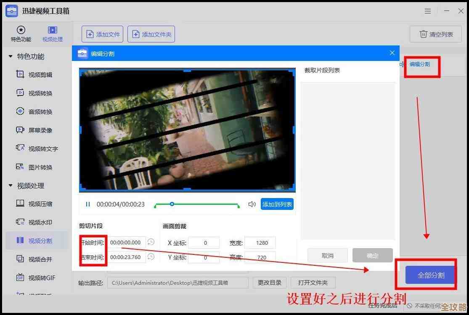The height and width of the screenshot is (315, 469).
Task: Select the 视频压缩 compression tool
Action: 40,204
